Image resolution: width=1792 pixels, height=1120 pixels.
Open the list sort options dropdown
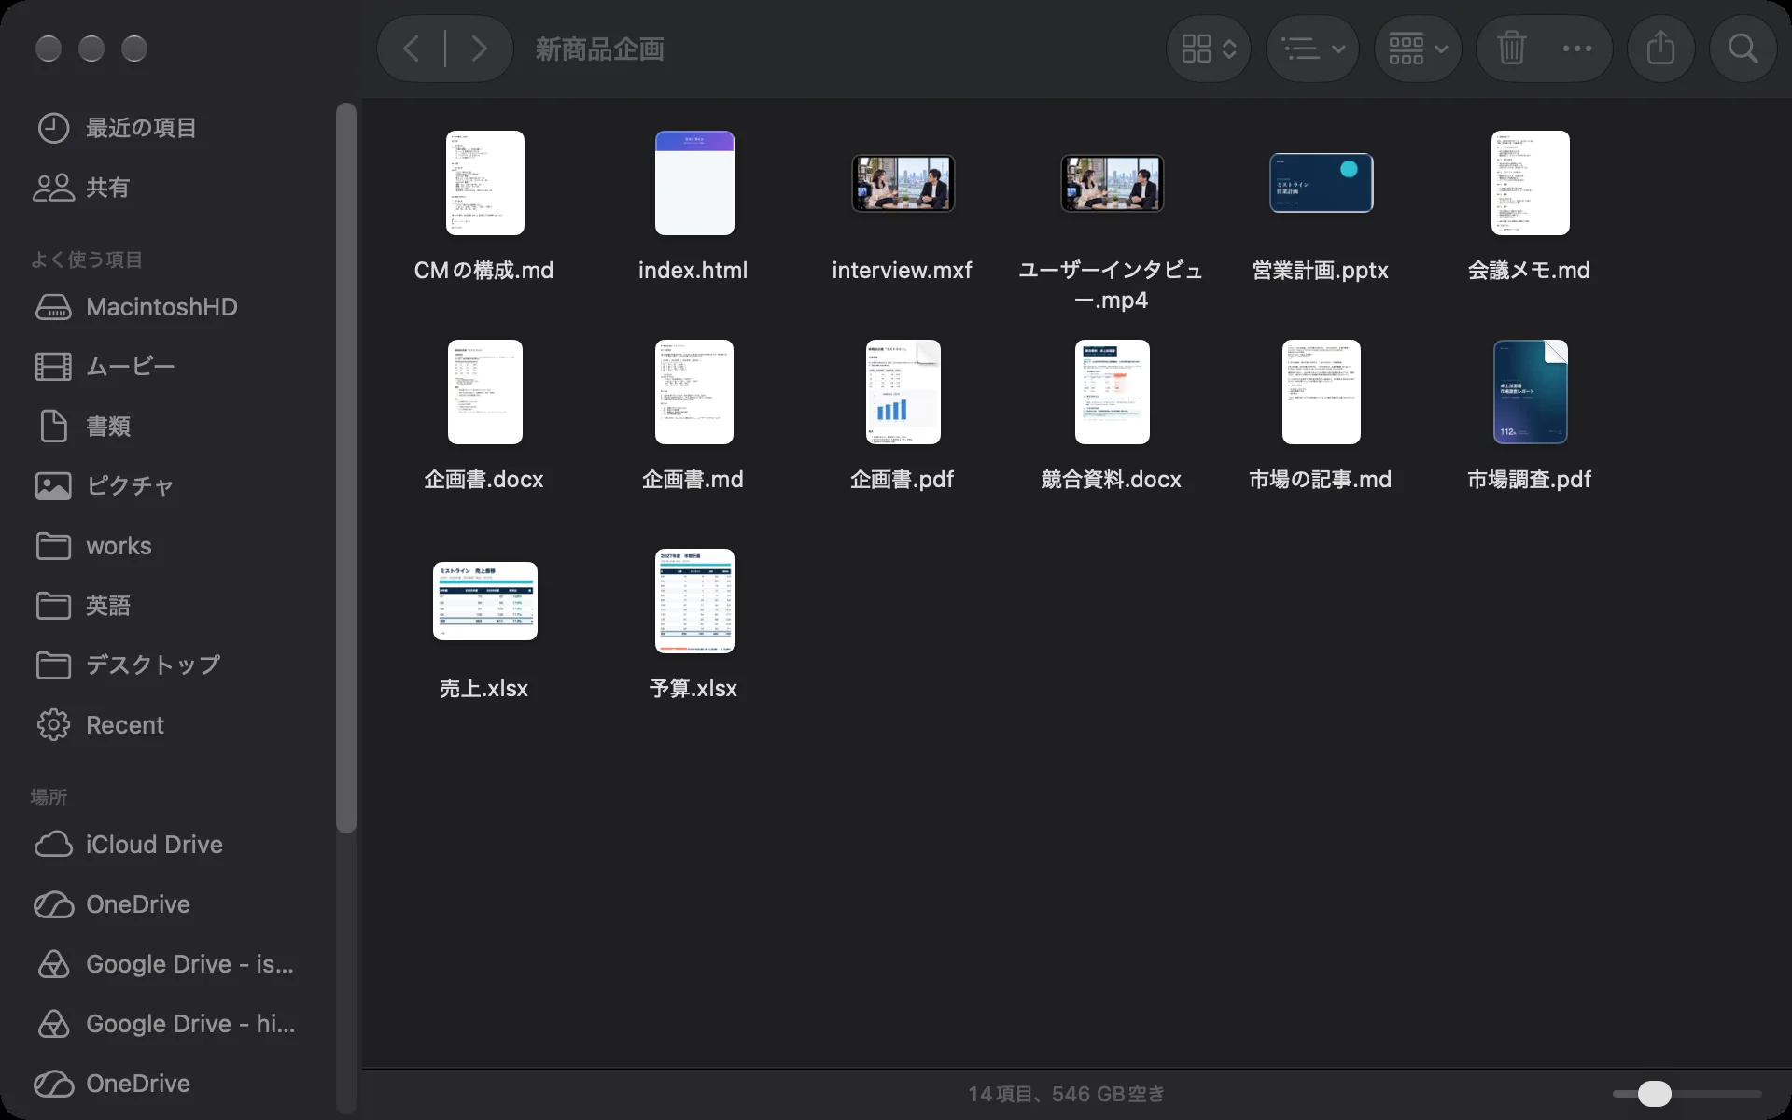1312,49
